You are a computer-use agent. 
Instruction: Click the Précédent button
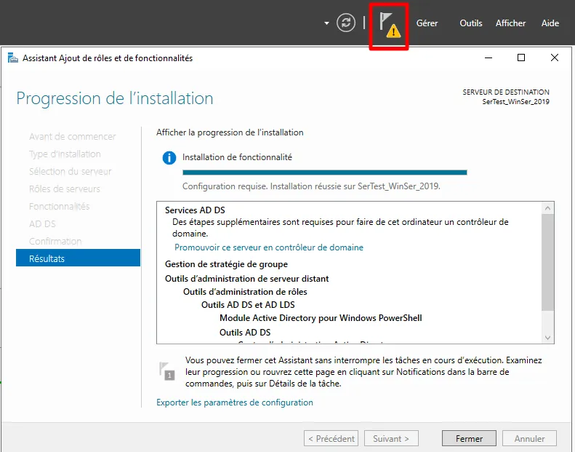click(331, 438)
